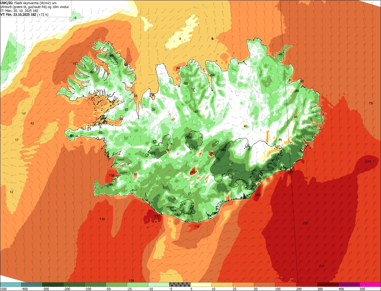Screen dimensions: 381x291
Task: Click the '218' value in the southern highlands
Action: click(x=193, y=172)
